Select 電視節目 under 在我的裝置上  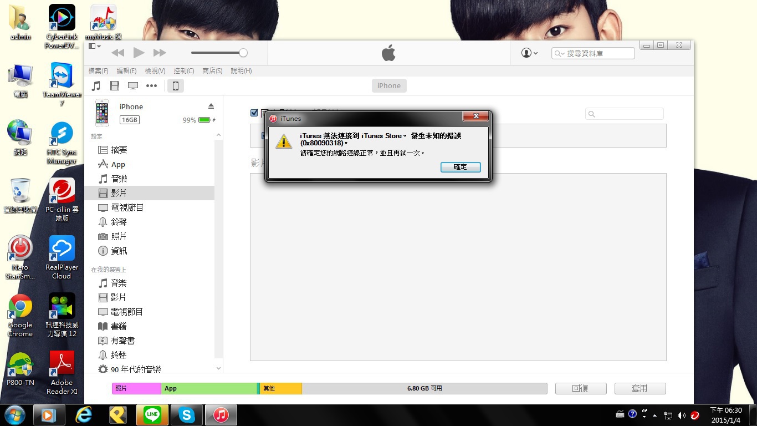click(x=149, y=312)
